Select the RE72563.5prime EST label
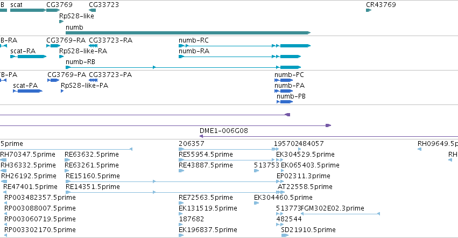 point(206,198)
